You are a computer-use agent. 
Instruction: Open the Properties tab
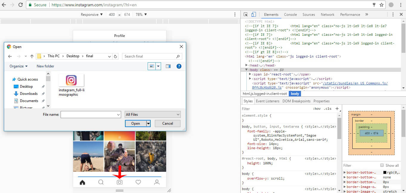(x=322, y=101)
